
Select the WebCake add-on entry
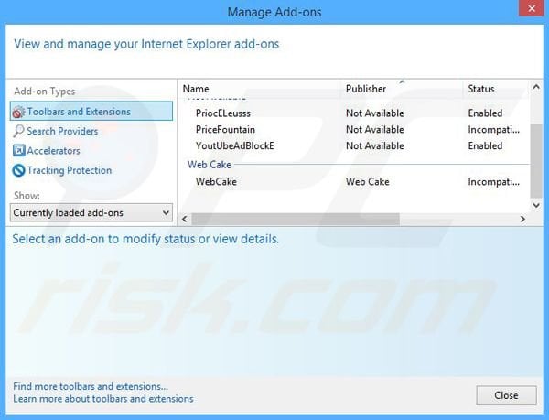216,182
